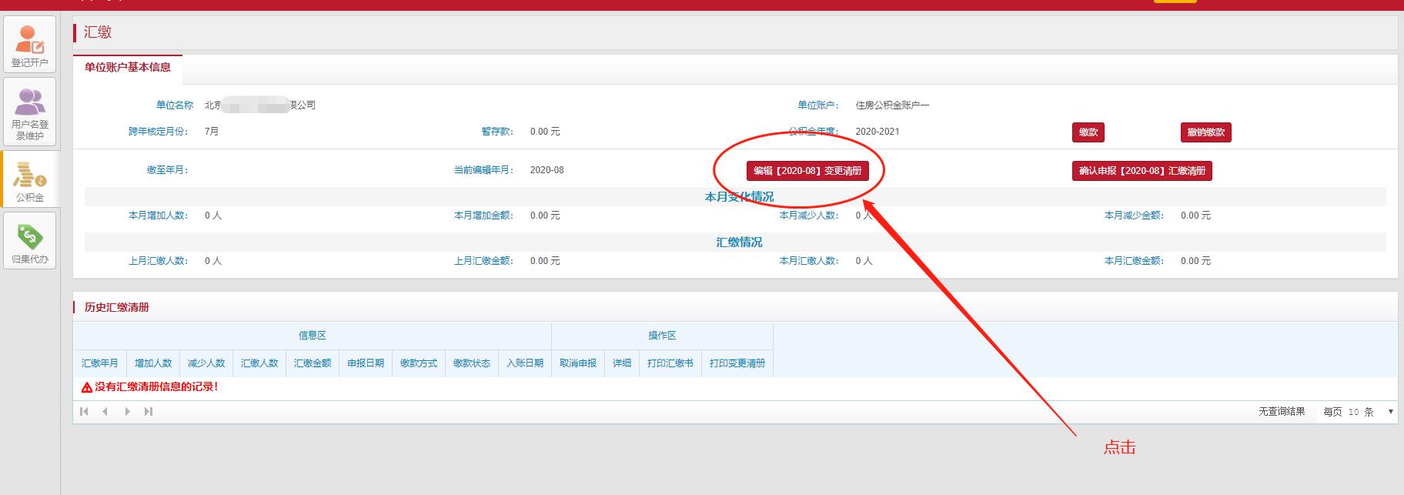1404x495 pixels.
Task: Click the 入账日期 column header
Action: click(525, 363)
